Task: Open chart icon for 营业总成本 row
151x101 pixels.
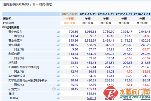Action: click(58, 41)
